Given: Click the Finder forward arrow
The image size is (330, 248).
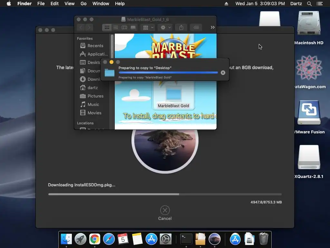Looking at the screenshot, I should point(89,27).
